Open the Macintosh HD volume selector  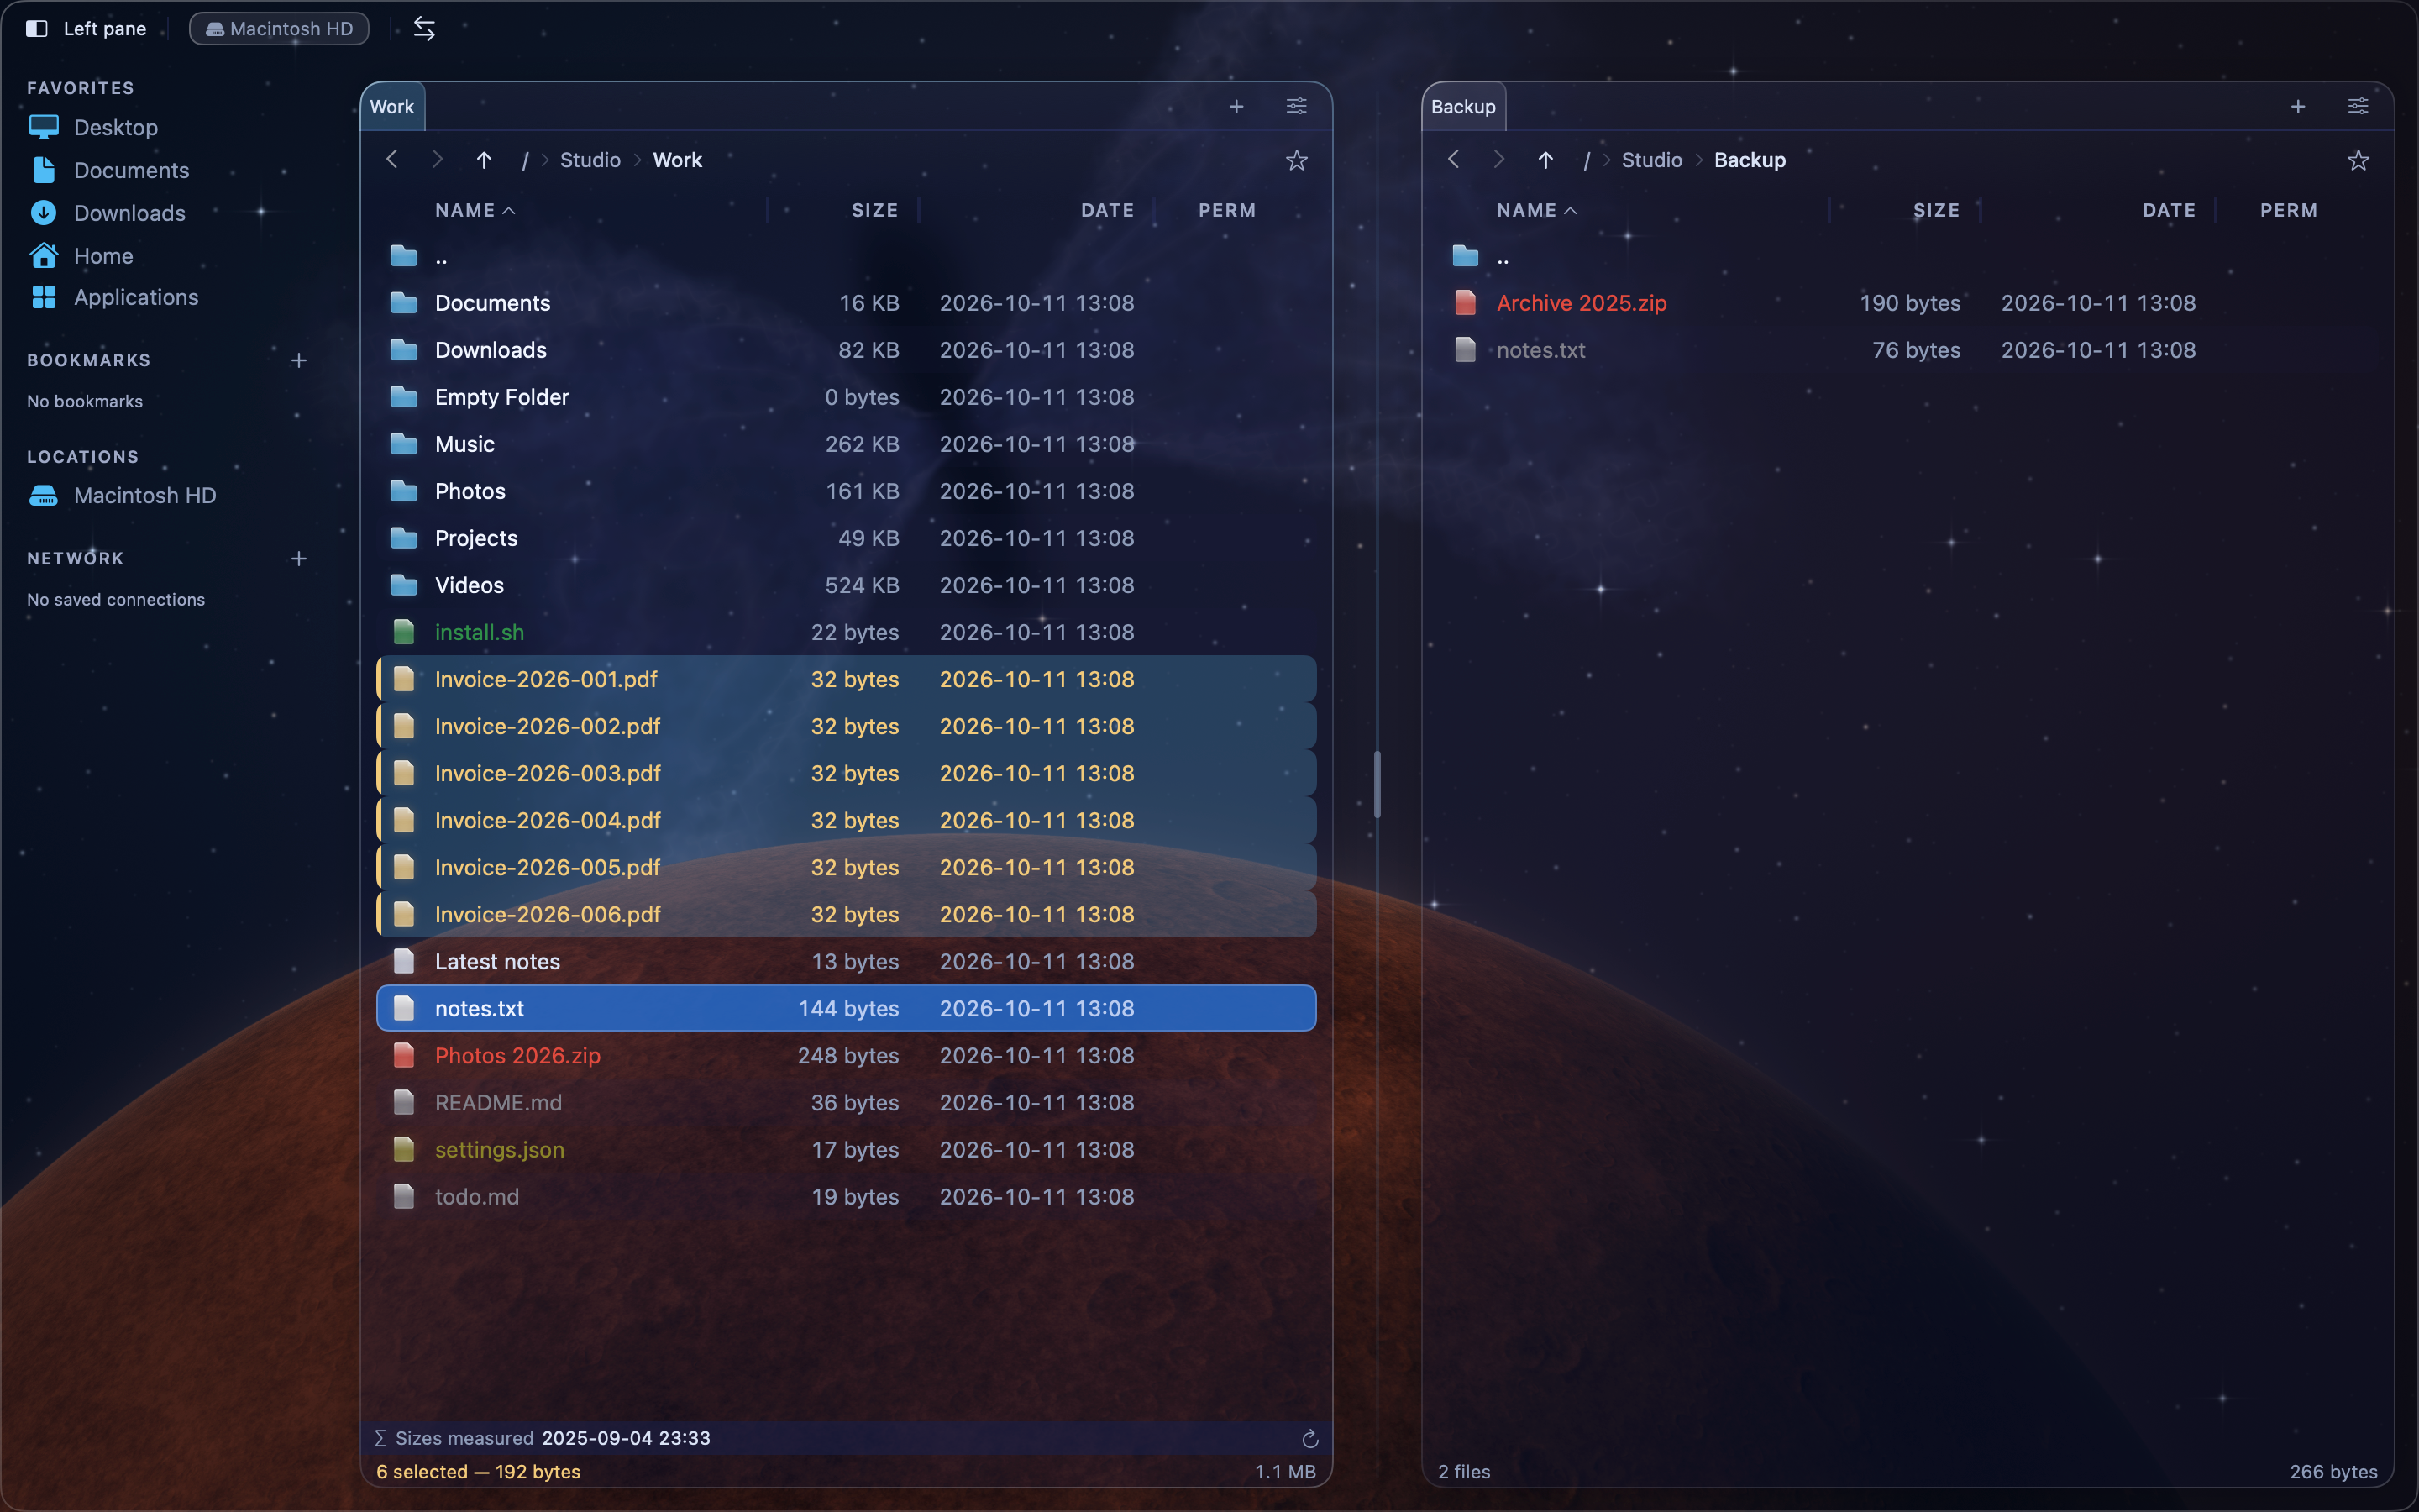point(279,29)
